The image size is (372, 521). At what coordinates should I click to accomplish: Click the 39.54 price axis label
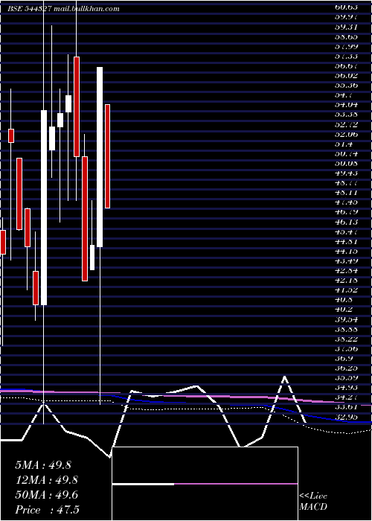347,319
